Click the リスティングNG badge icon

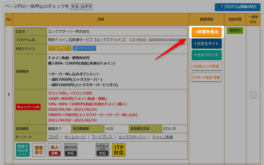point(103,150)
